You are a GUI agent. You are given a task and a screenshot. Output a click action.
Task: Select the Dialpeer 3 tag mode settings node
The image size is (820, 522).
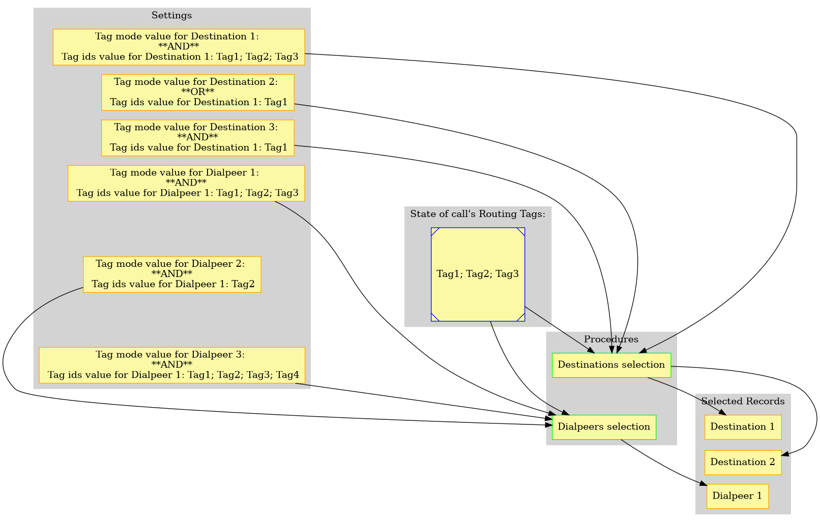(x=172, y=365)
